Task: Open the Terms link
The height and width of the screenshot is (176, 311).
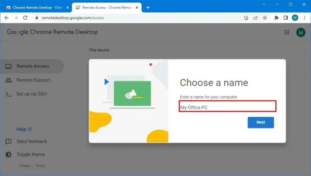Action: (40, 166)
